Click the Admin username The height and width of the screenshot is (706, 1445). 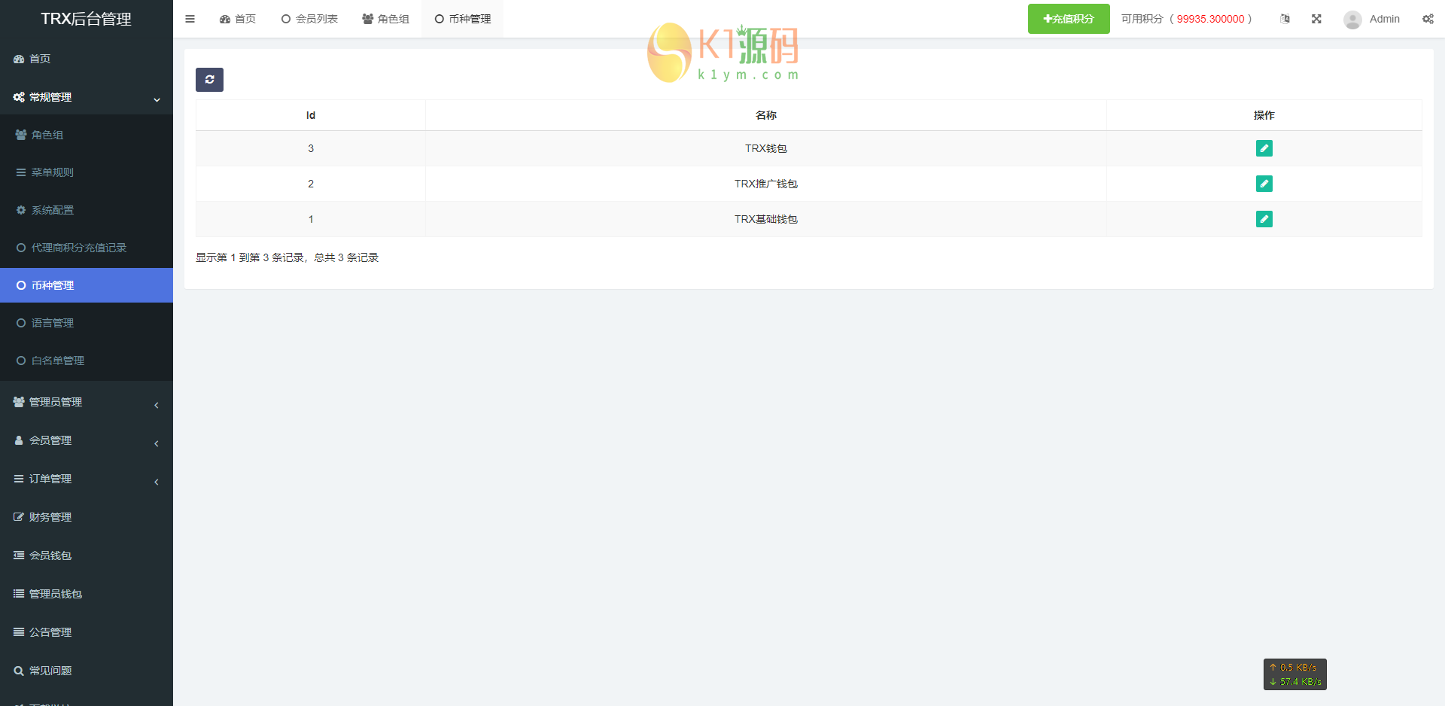click(x=1385, y=19)
